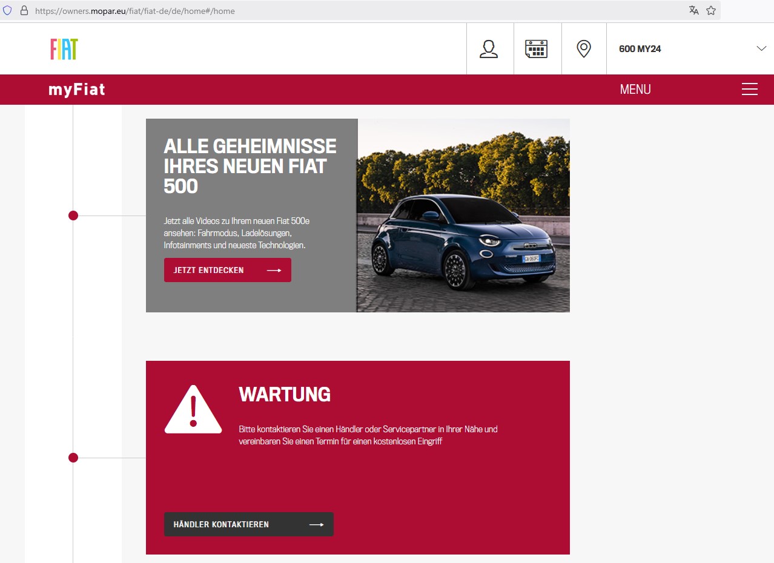Open the MENU label in red bar

click(635, 90)
